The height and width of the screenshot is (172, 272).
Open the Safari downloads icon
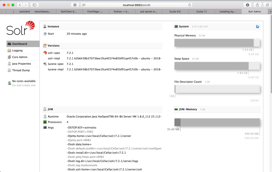coord(248,5)
